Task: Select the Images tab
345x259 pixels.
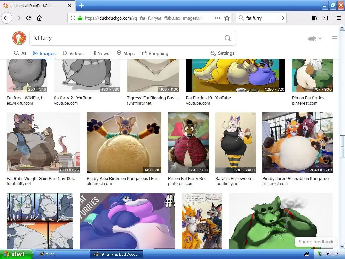Action: tap(44, 53)
